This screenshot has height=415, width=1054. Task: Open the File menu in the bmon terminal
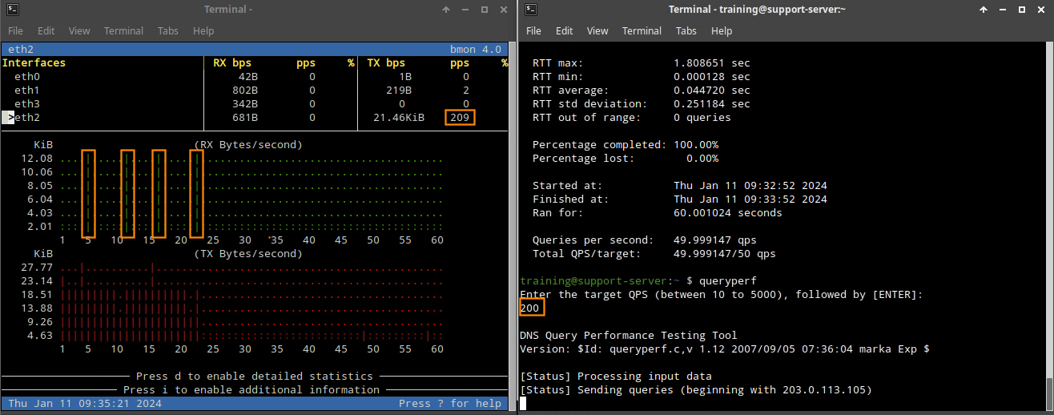16,30
